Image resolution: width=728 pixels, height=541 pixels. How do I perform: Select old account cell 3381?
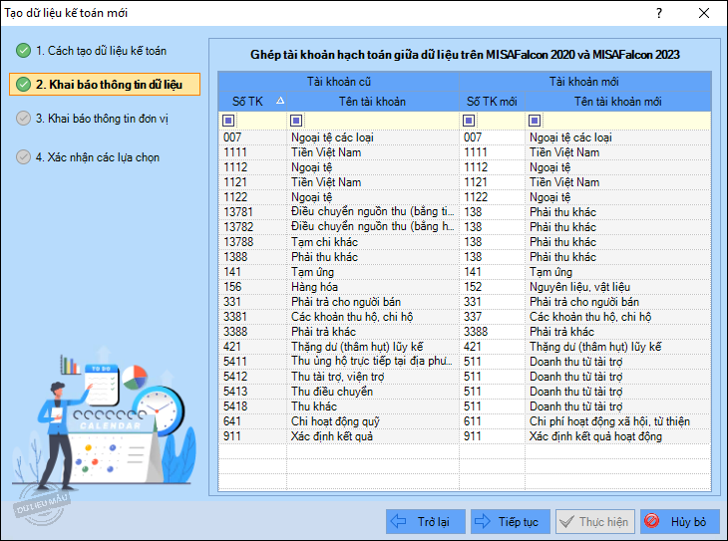[252, 317]
